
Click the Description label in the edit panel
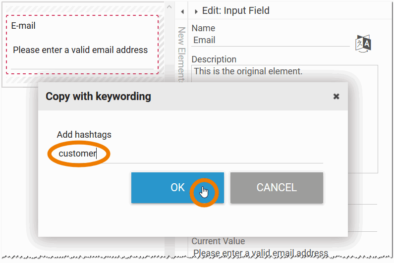[214, 59]
